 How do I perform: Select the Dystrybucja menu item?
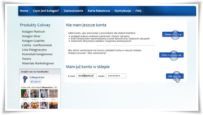tap(123, 11)
